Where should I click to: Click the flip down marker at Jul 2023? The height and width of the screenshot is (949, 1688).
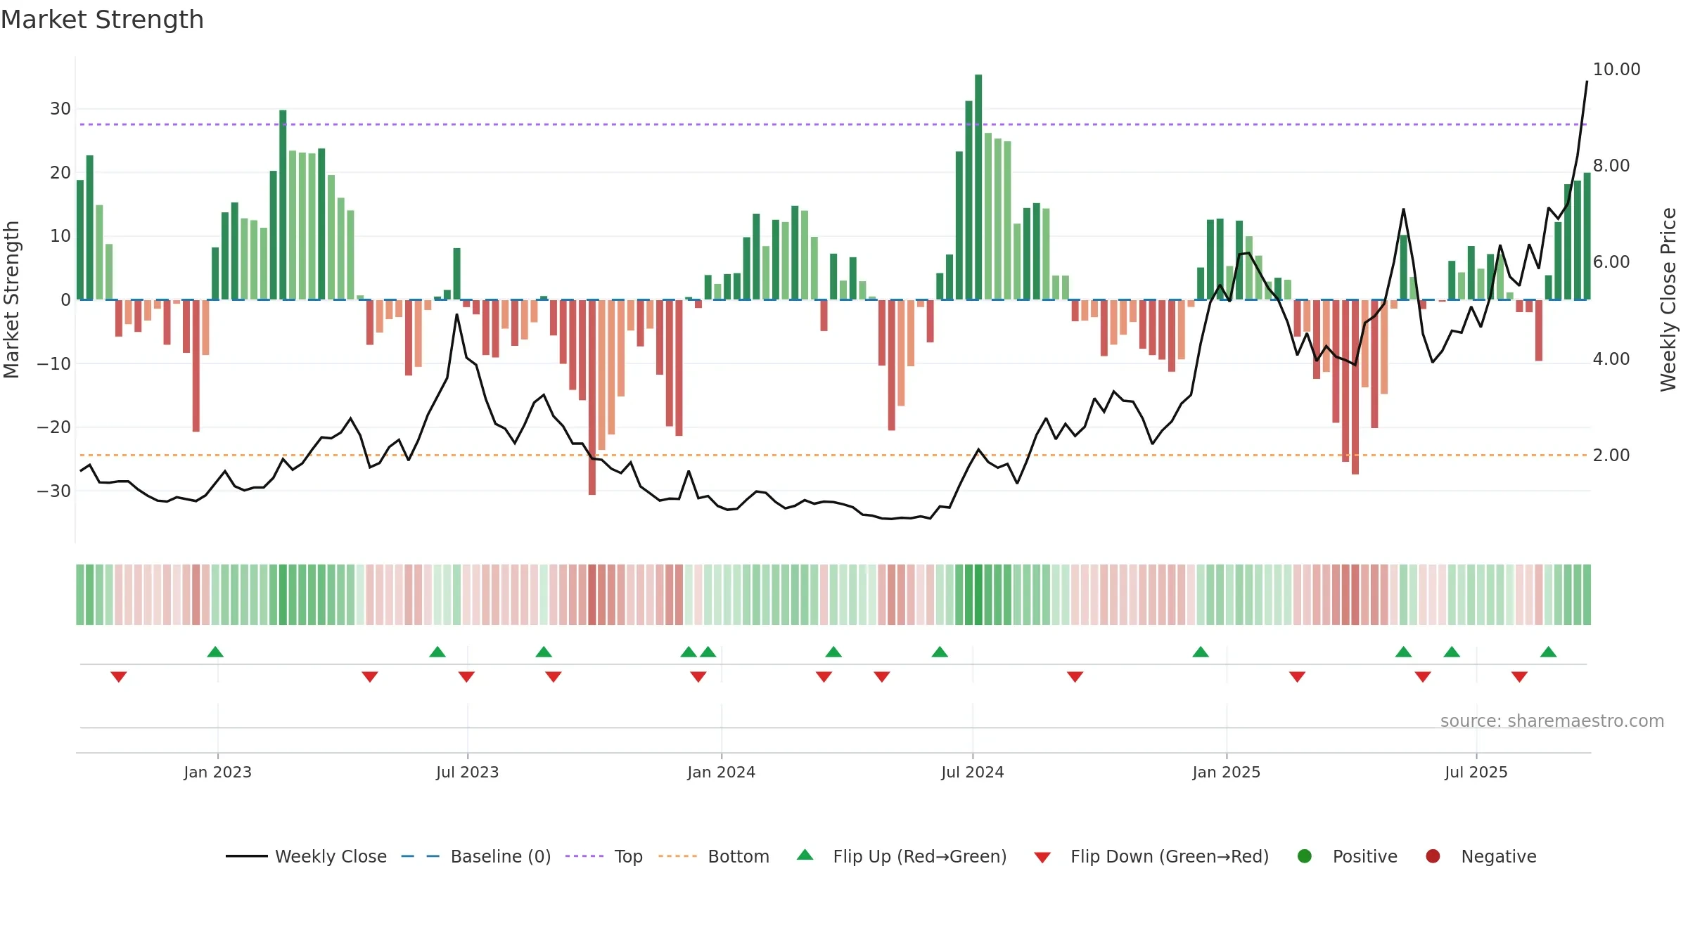(466, 677)
